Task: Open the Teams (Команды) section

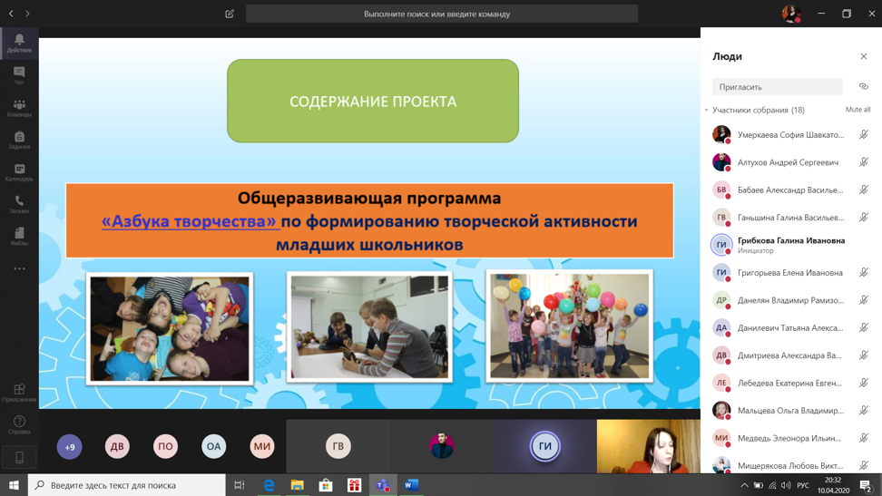Action: click(x=19, y=108)
